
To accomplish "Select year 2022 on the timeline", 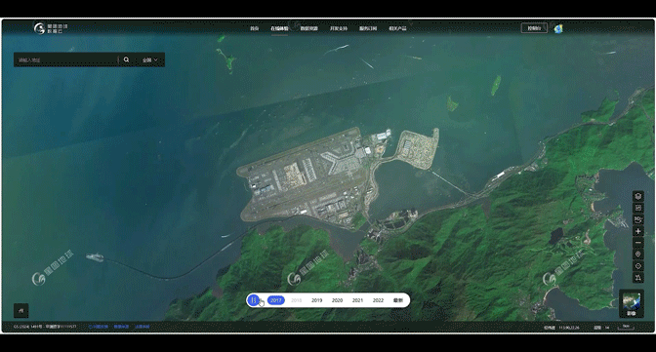I will coord(378,300).
